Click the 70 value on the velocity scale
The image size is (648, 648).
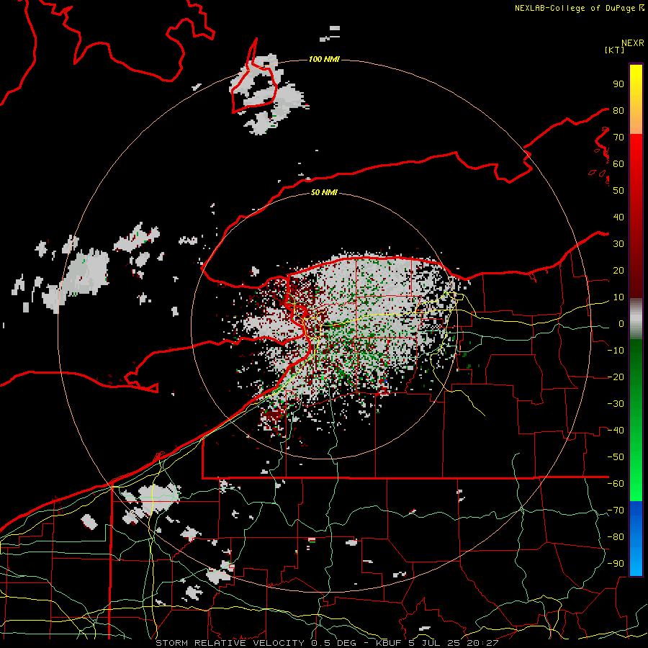[x=618, y=138]
